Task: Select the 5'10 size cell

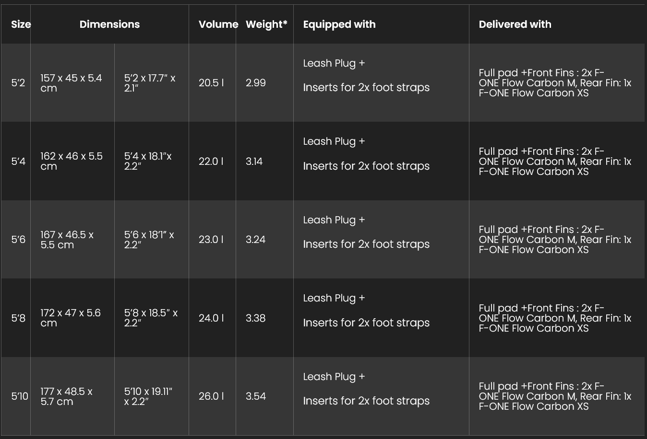Action: tap(20, 396)
